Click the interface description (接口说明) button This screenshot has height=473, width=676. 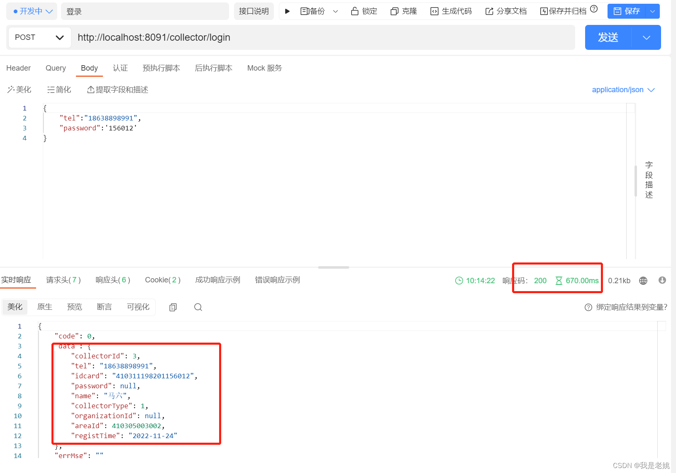coord(254,11)
